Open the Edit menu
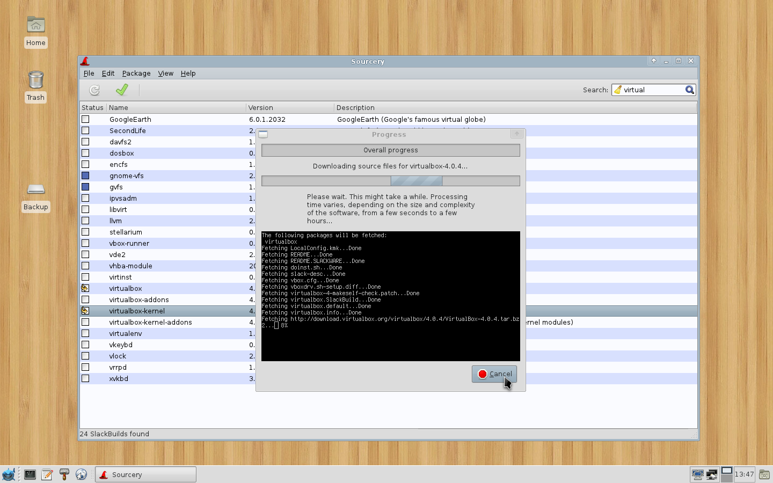Viewport: 773px width, 483px height. [108, 73]
